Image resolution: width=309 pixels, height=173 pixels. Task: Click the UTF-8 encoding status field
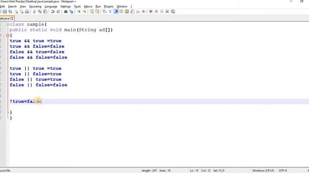pos(283,171)
